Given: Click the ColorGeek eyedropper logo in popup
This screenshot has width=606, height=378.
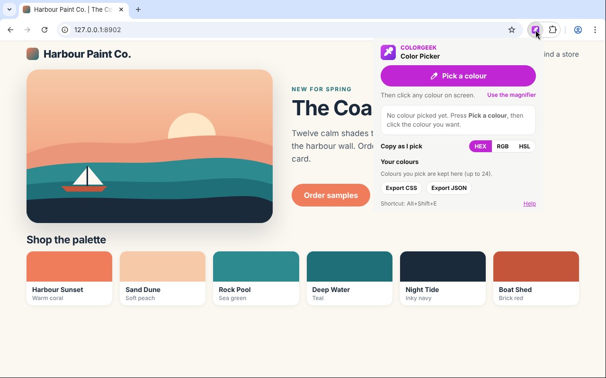Looking at the screenshot, I should point(388,52).
